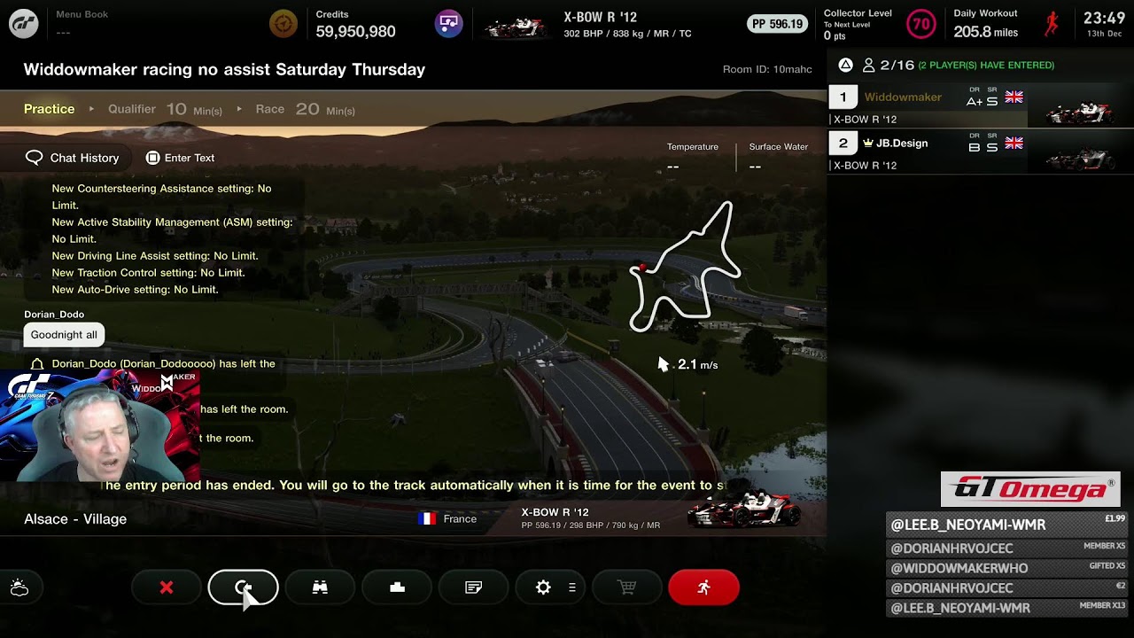Click the PP 596.19 badge

tap(777, 24)
